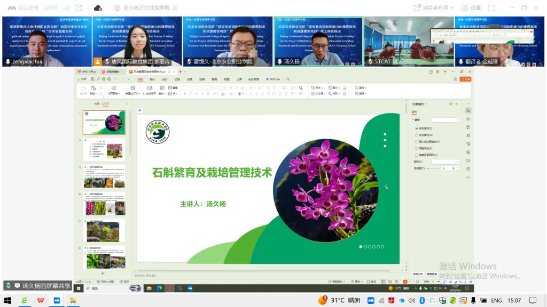Click the star icon in right sidebar
The image size is (547, 307).
468,119
